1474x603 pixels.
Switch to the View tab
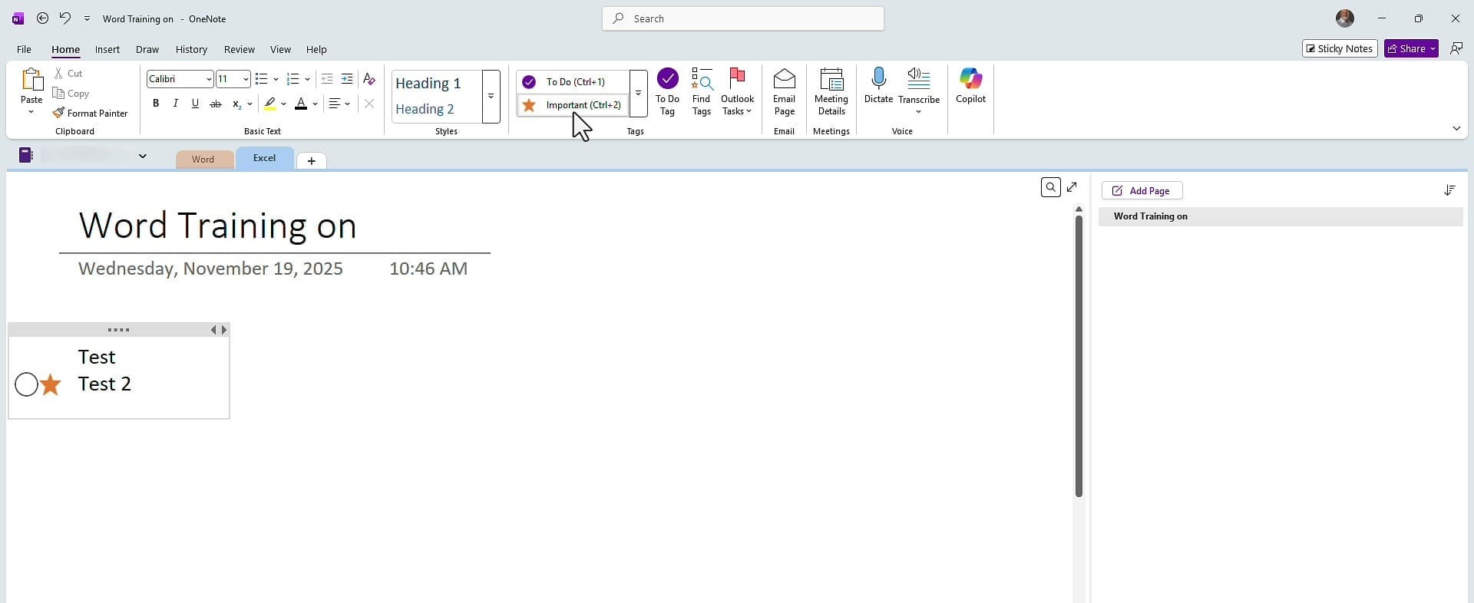[x=280, y=49]
